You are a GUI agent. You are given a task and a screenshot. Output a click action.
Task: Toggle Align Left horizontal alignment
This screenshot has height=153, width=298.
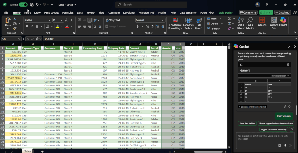(x=79, y=26)
